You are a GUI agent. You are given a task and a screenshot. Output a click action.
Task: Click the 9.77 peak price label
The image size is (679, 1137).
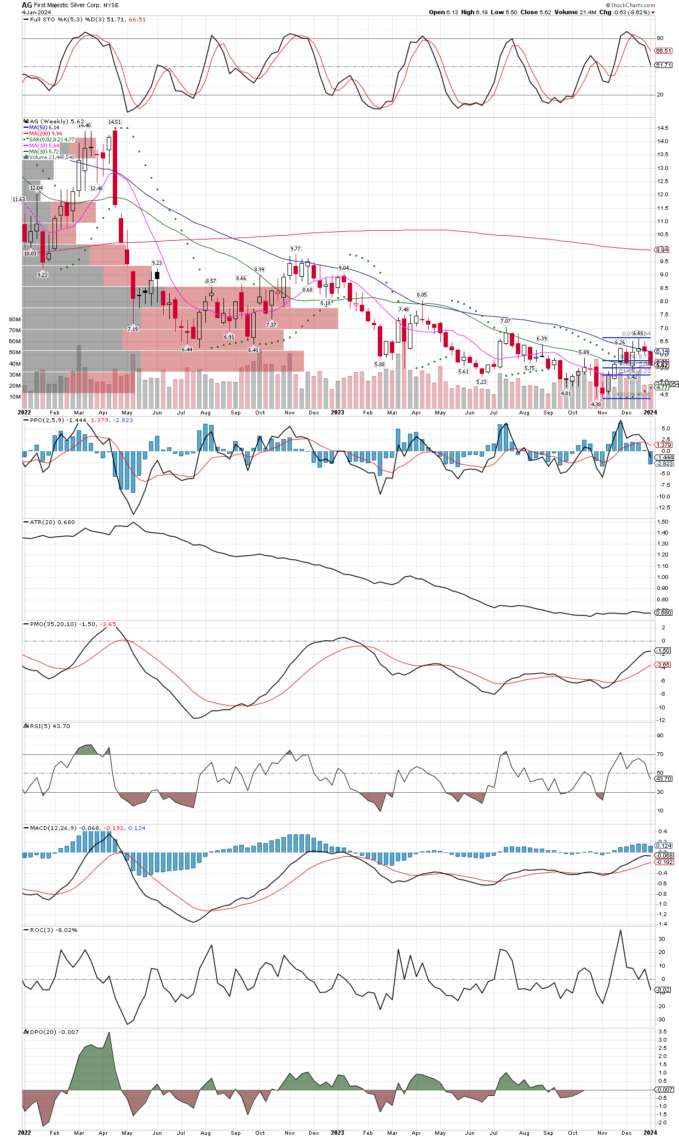[295, 249]
